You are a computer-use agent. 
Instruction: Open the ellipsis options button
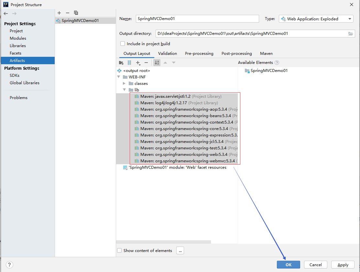(x=180, y=250)
